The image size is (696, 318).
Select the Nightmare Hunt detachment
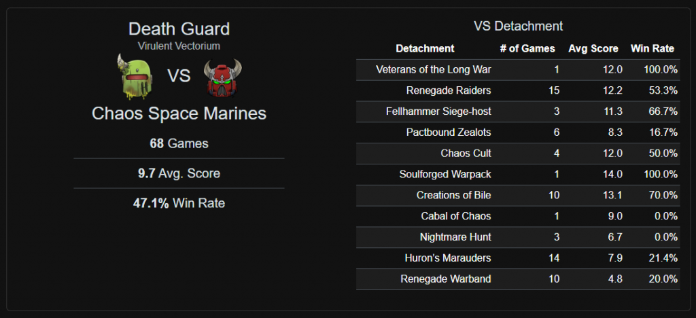[x=455, y=238]
